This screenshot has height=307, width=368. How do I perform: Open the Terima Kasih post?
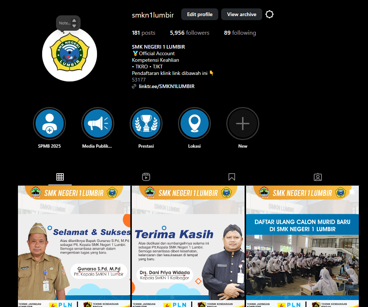(x=188, y=246)
